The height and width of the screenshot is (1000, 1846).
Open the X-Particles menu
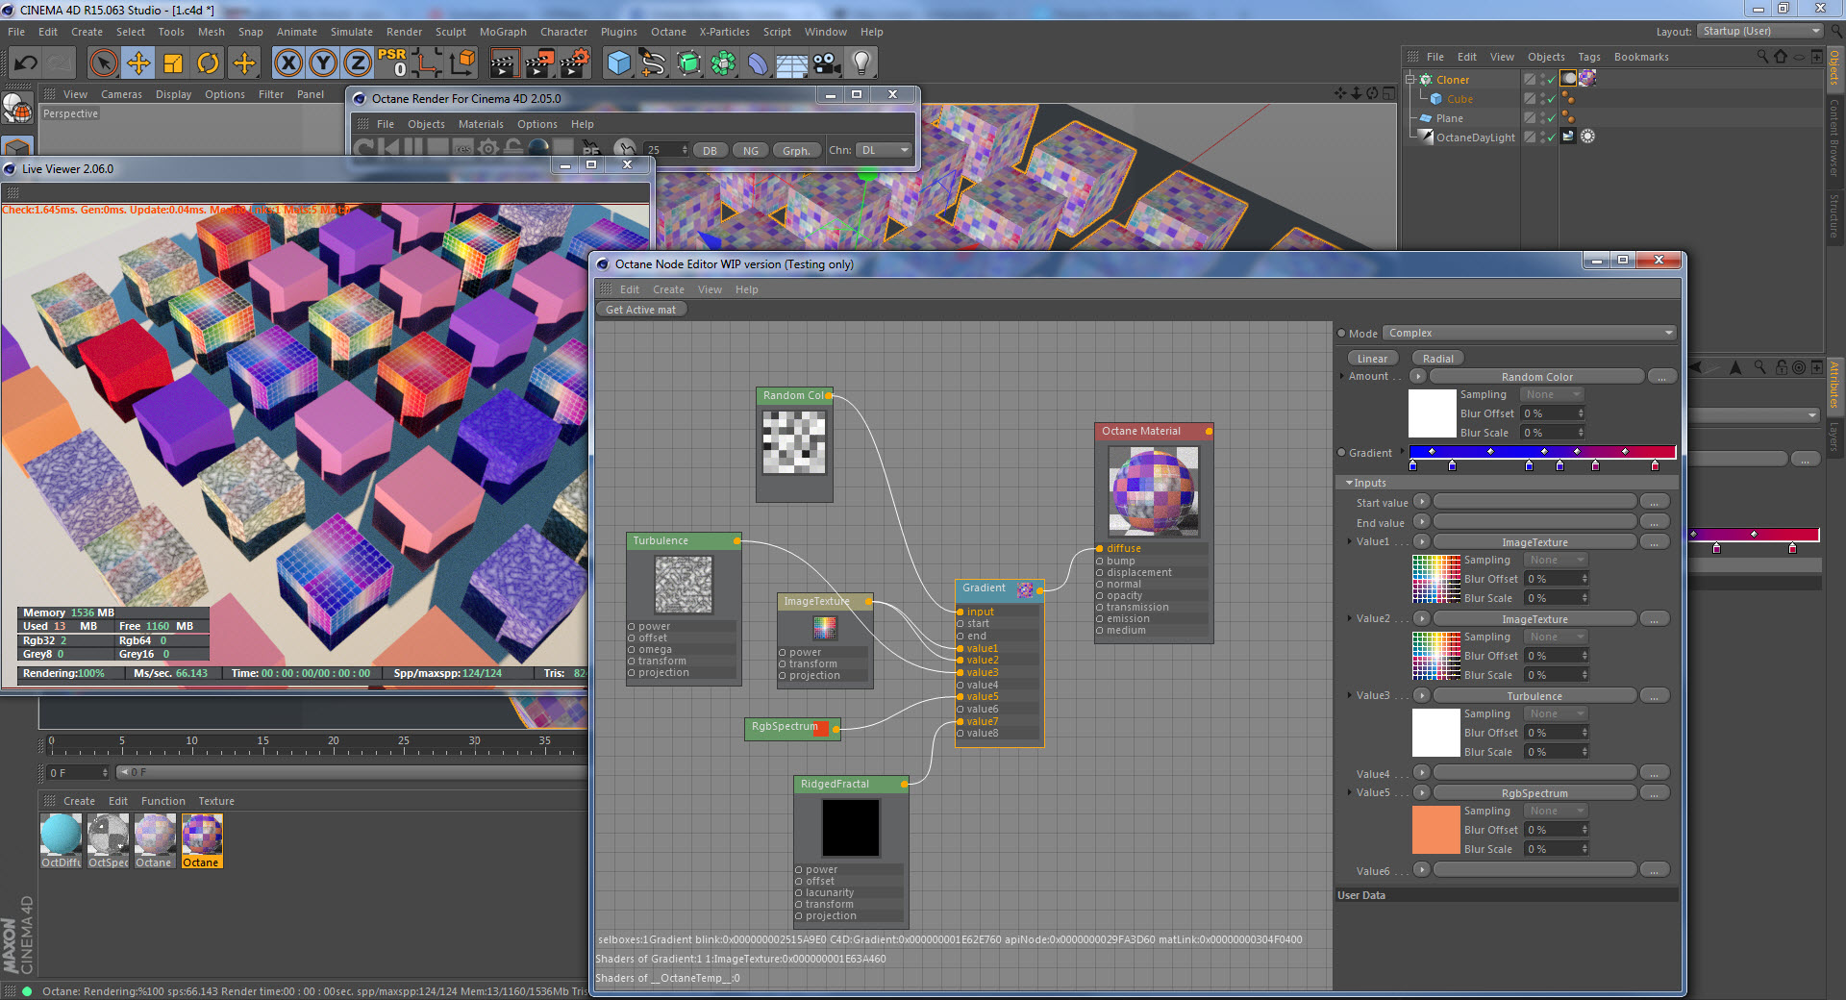(x=724, y=32)
